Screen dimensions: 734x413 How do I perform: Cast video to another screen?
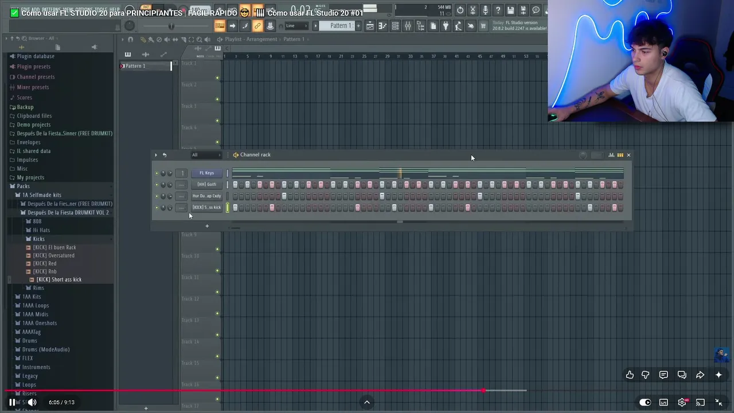700,402
